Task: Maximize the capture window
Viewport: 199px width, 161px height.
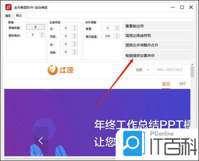Action: coord(182,7)
